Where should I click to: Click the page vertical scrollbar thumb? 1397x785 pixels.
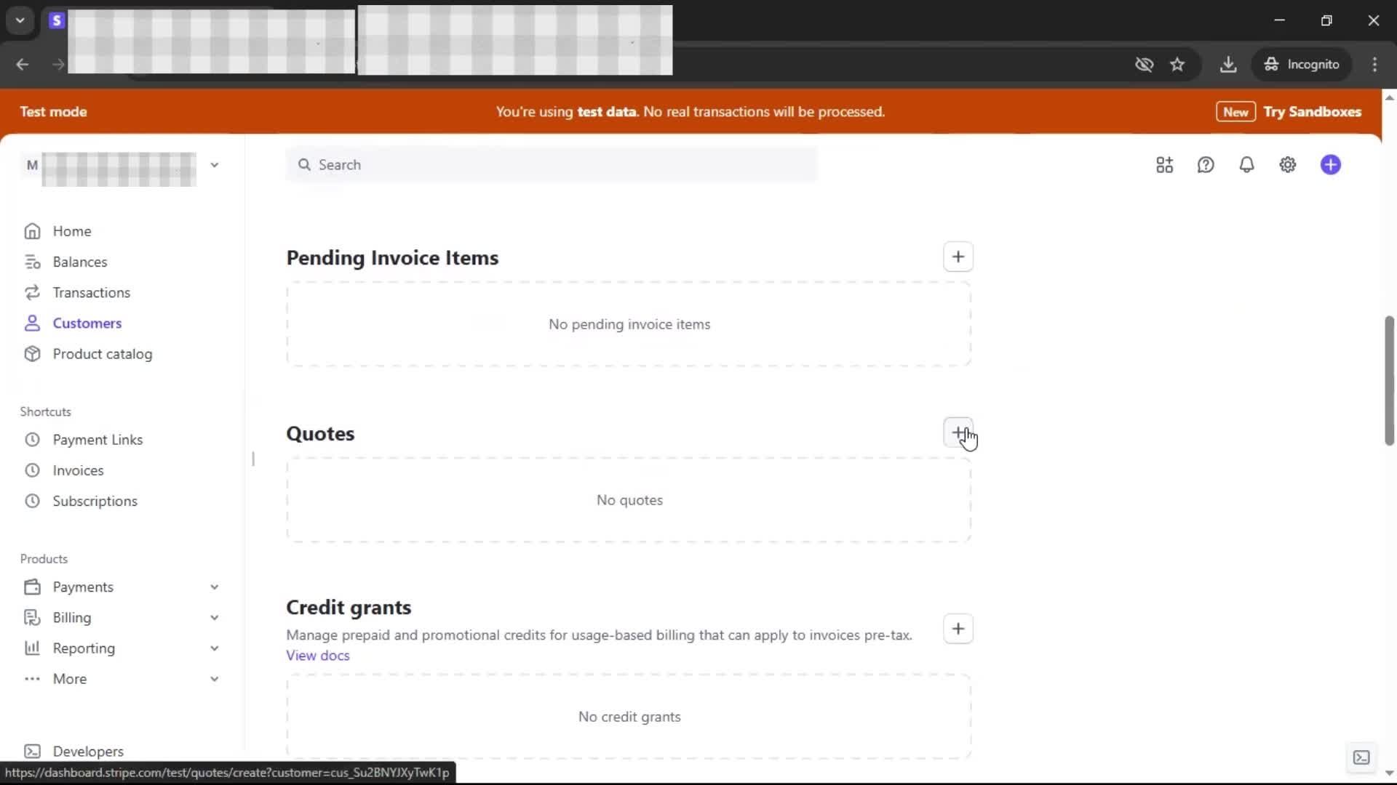coord(1388,380)
